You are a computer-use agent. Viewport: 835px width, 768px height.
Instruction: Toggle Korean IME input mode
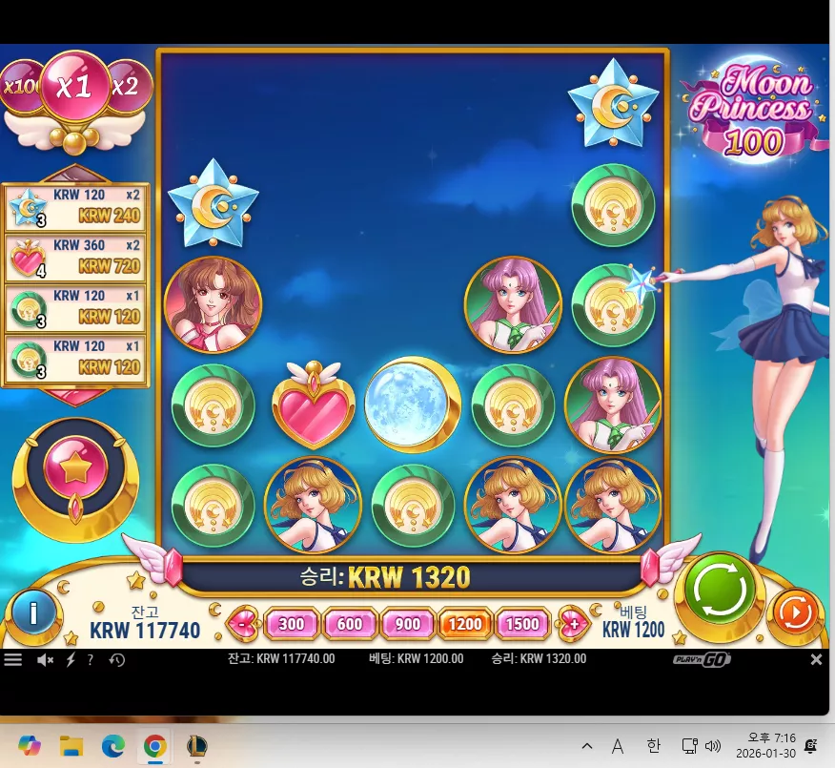653,746
